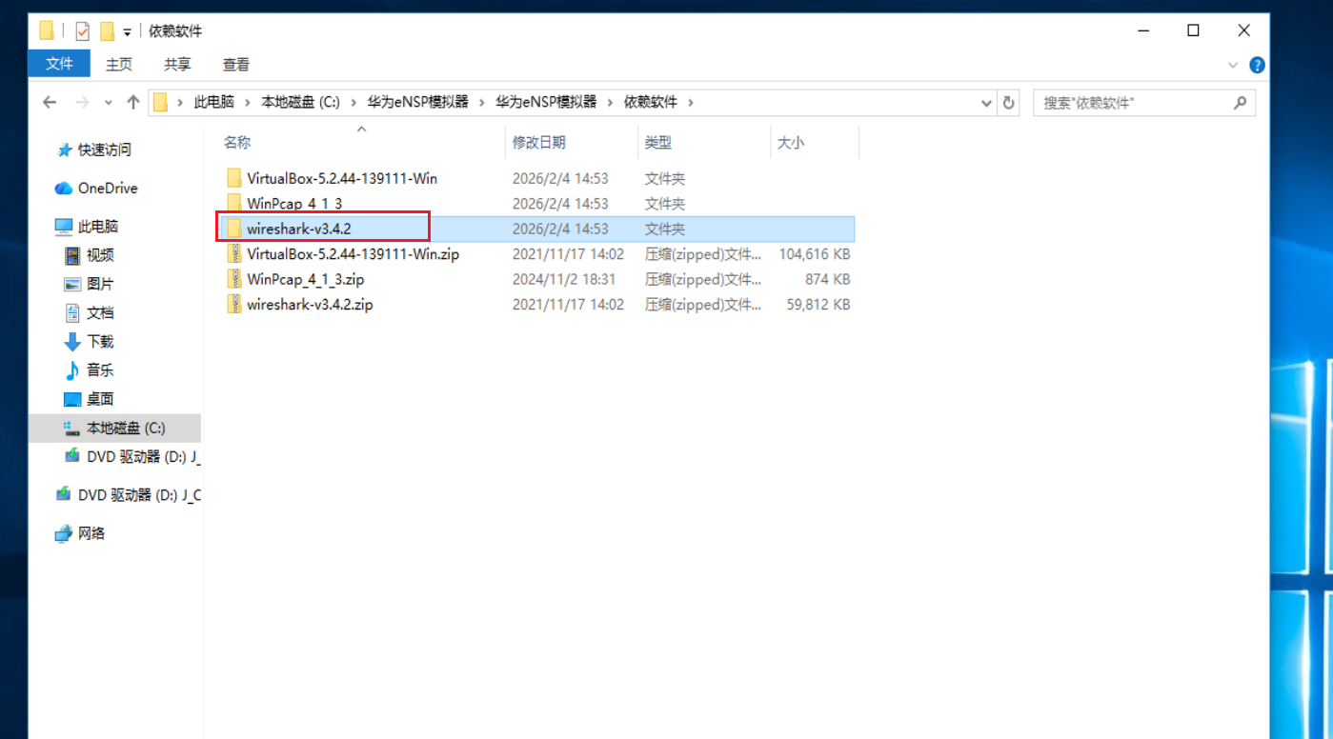This screenshot has height=739, width=1333.
Task: Switch to the 查看 ribbon tab
Action: click(236, 64)
